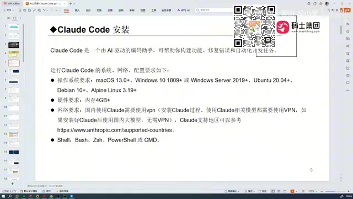353x199 pixels.
Task: Click the star icon in right sidebar
Action: click(348, 32)
